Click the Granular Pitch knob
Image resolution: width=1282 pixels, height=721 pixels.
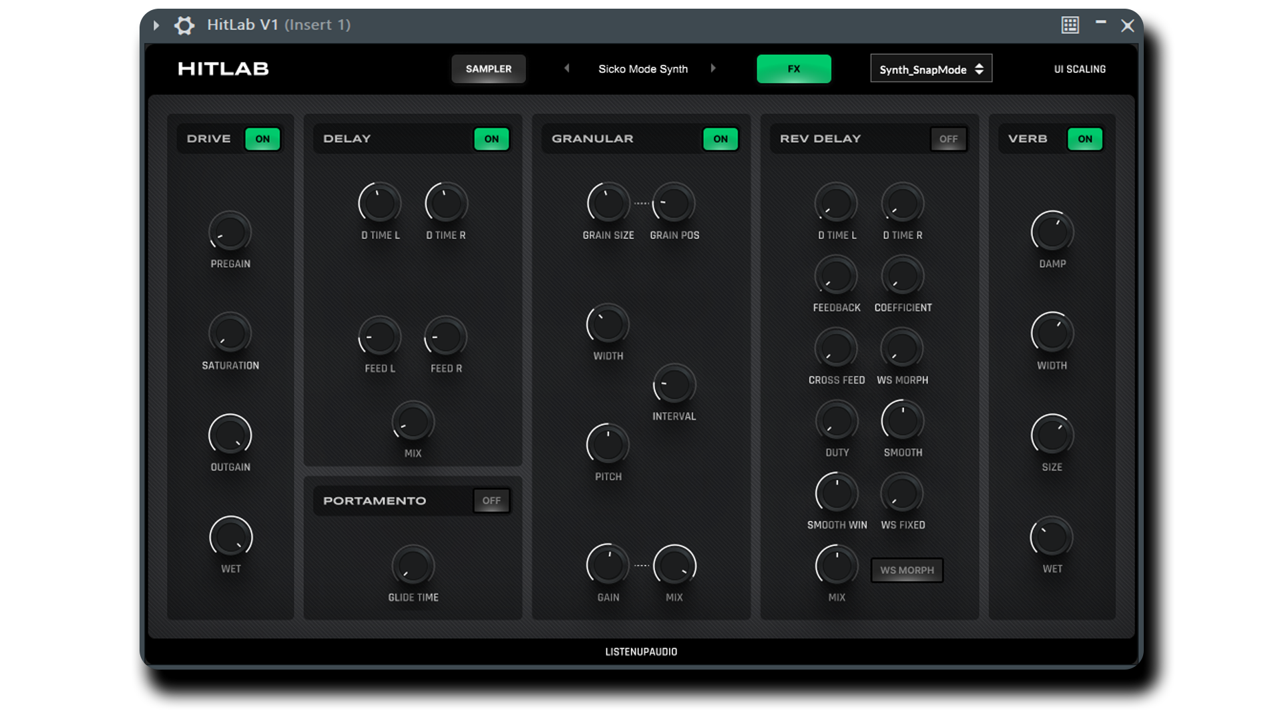click(608, 445)
